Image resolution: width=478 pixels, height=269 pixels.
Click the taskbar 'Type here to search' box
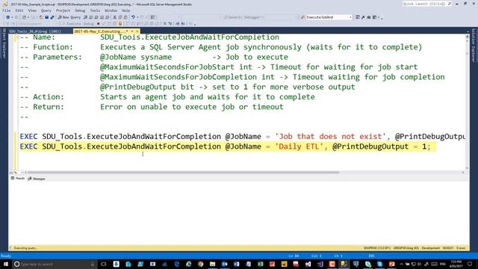pos(55,264)
